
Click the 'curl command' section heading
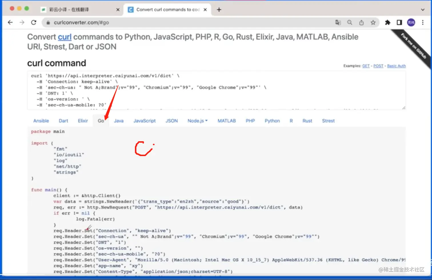[x=57, y=63]
